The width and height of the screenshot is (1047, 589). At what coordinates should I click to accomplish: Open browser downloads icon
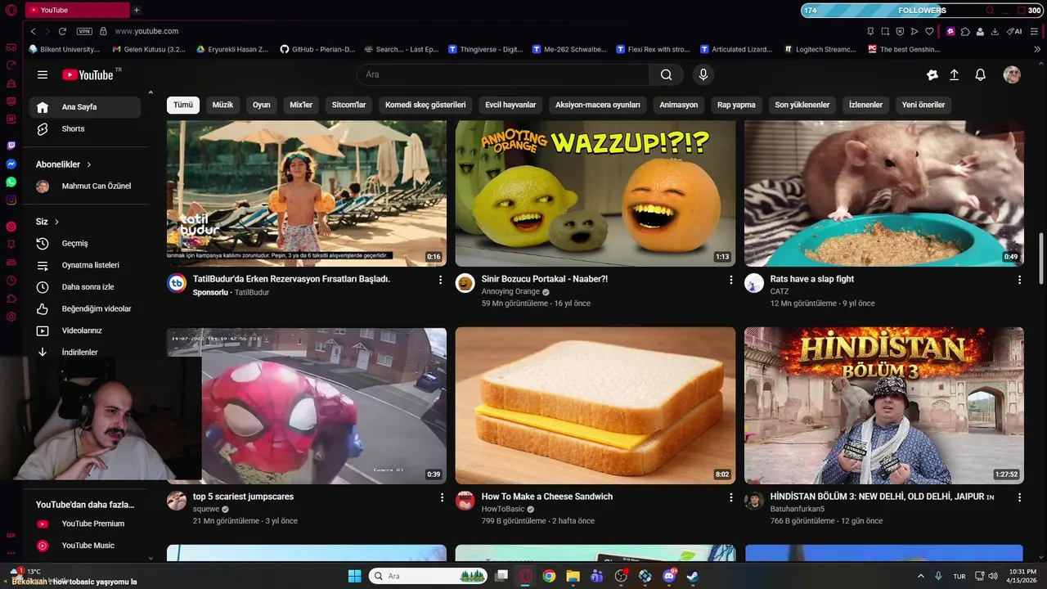pos(995,31)
